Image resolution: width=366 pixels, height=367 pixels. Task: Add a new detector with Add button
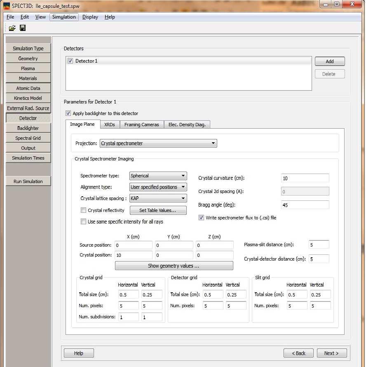[x=329, y=61]
